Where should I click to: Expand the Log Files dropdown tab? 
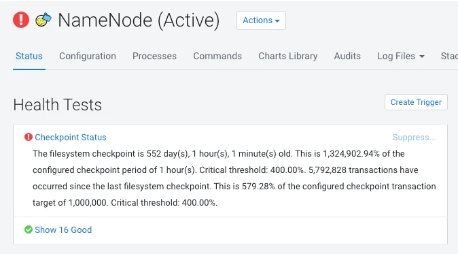401,56
